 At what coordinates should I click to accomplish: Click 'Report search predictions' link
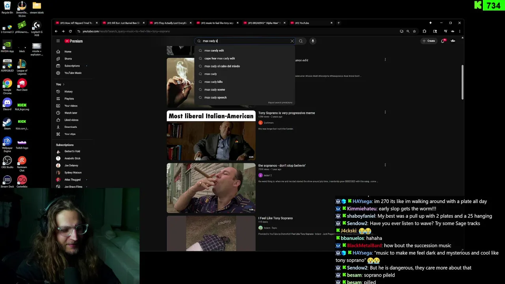point(280,103)
